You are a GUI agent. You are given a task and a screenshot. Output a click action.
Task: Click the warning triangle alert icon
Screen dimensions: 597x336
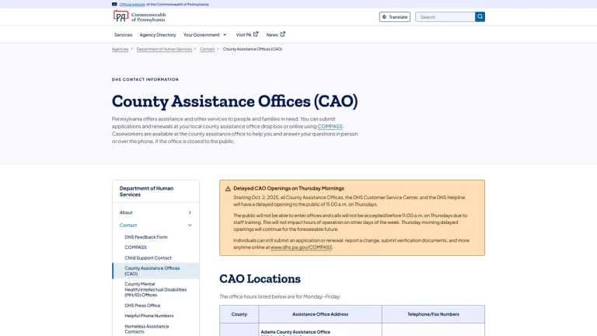(x=228, y=188)
